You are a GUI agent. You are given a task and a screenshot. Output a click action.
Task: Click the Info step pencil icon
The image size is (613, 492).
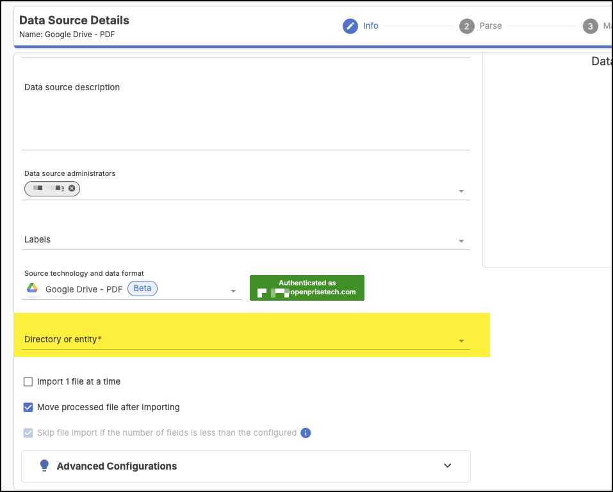350,26
